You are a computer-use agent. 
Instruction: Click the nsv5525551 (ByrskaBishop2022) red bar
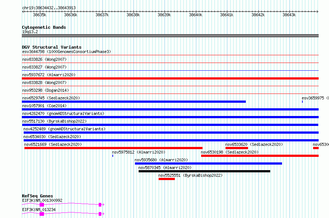[167, 179]
